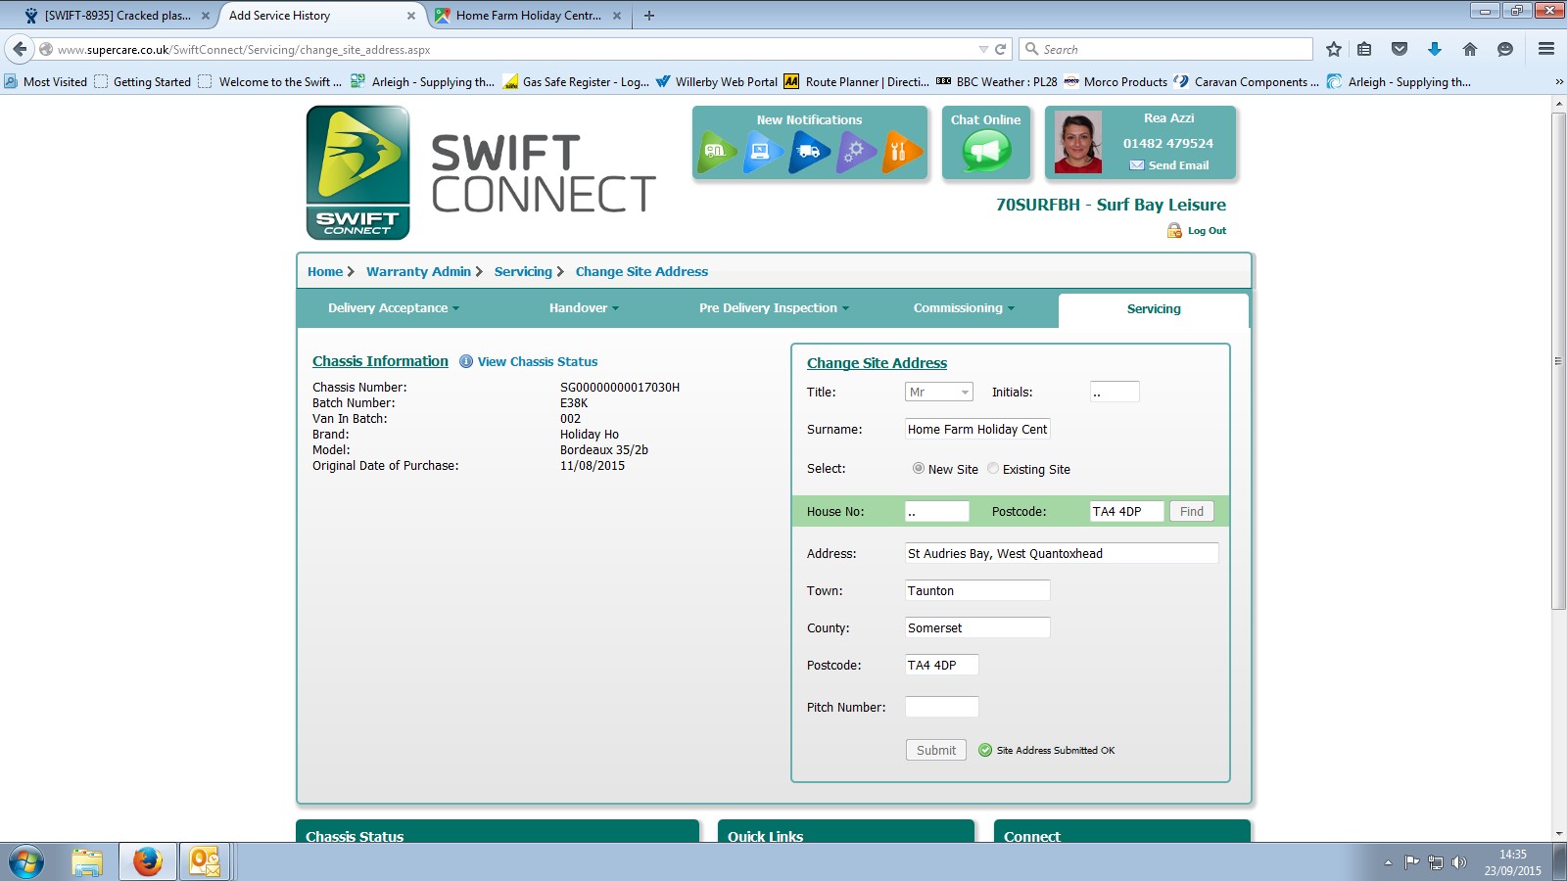This screenshot has height=881, width=1567.
Task: Click the Send Email link
Action: (x=1178, y=165)
